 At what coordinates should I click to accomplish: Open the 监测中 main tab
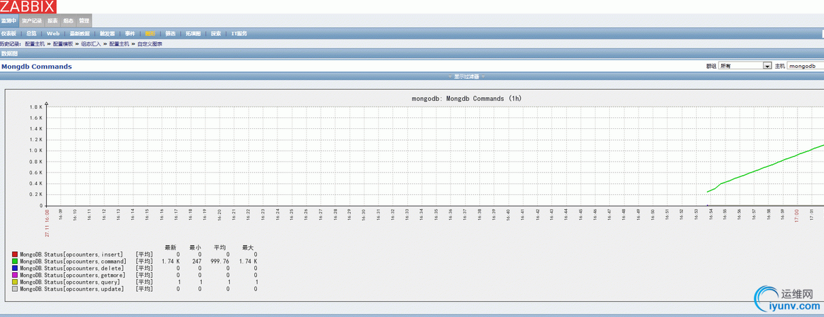pos(9,21)
